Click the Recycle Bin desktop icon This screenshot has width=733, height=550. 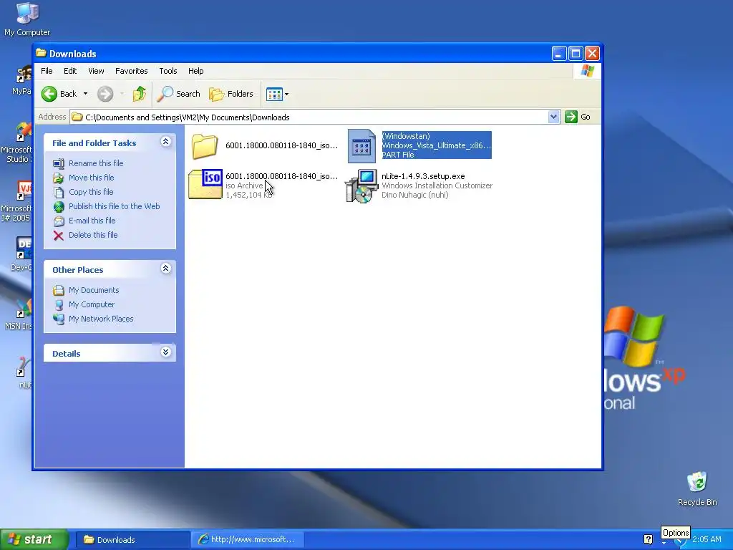(697, 488)
